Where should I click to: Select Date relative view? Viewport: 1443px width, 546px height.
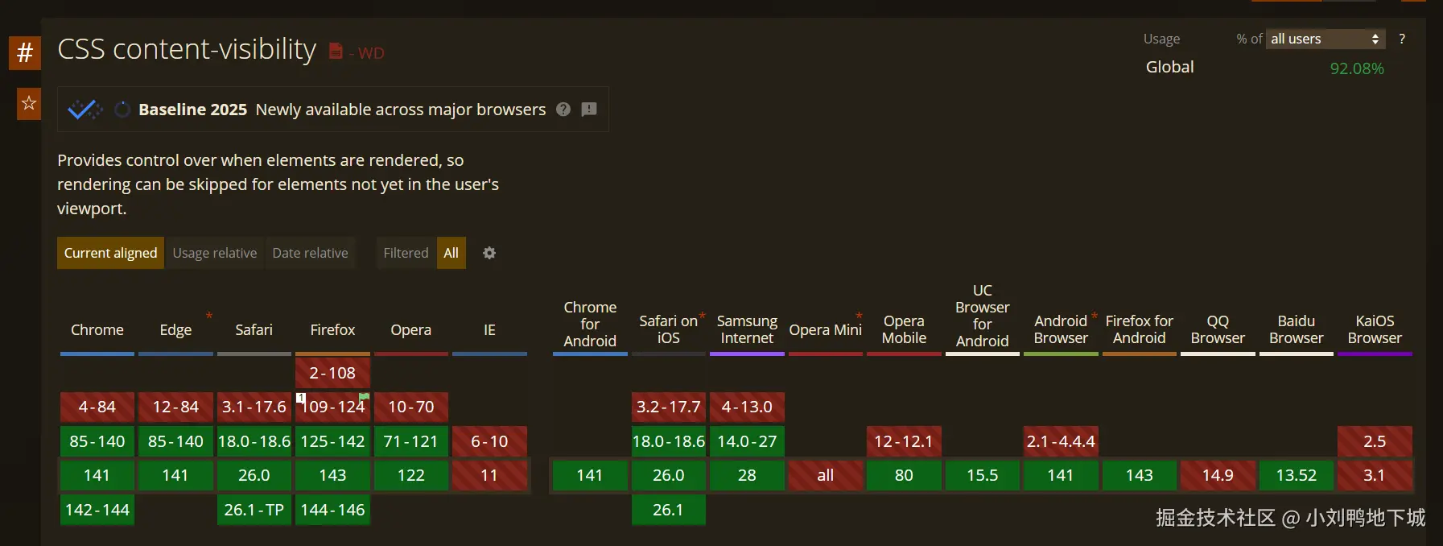click(x=310, y=253)
